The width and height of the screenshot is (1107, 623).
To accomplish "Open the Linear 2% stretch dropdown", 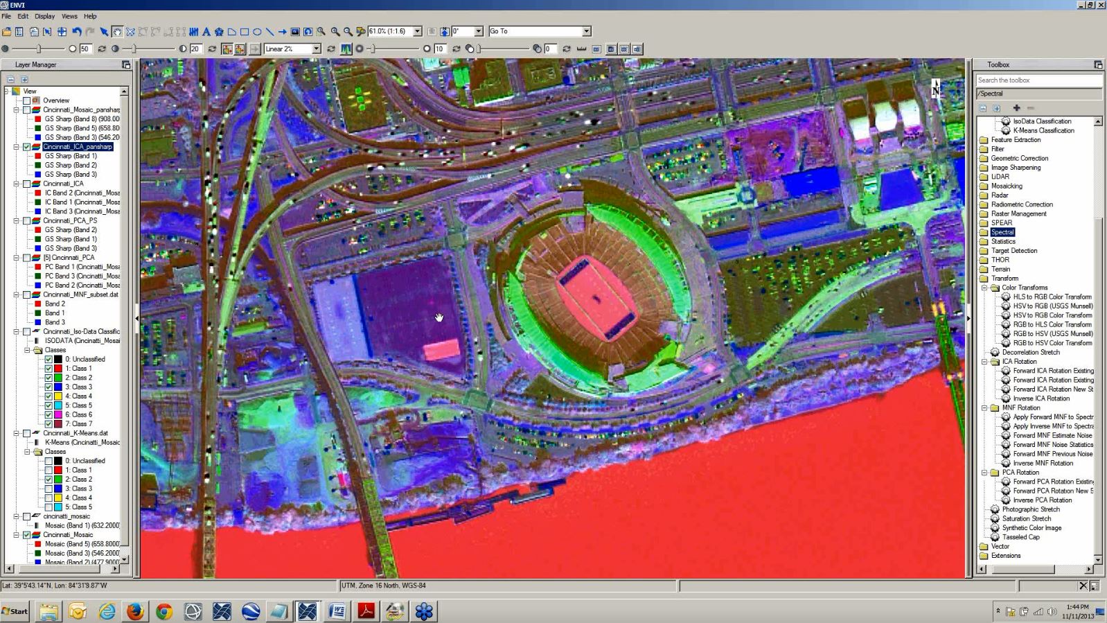I will tap(317, 49).
